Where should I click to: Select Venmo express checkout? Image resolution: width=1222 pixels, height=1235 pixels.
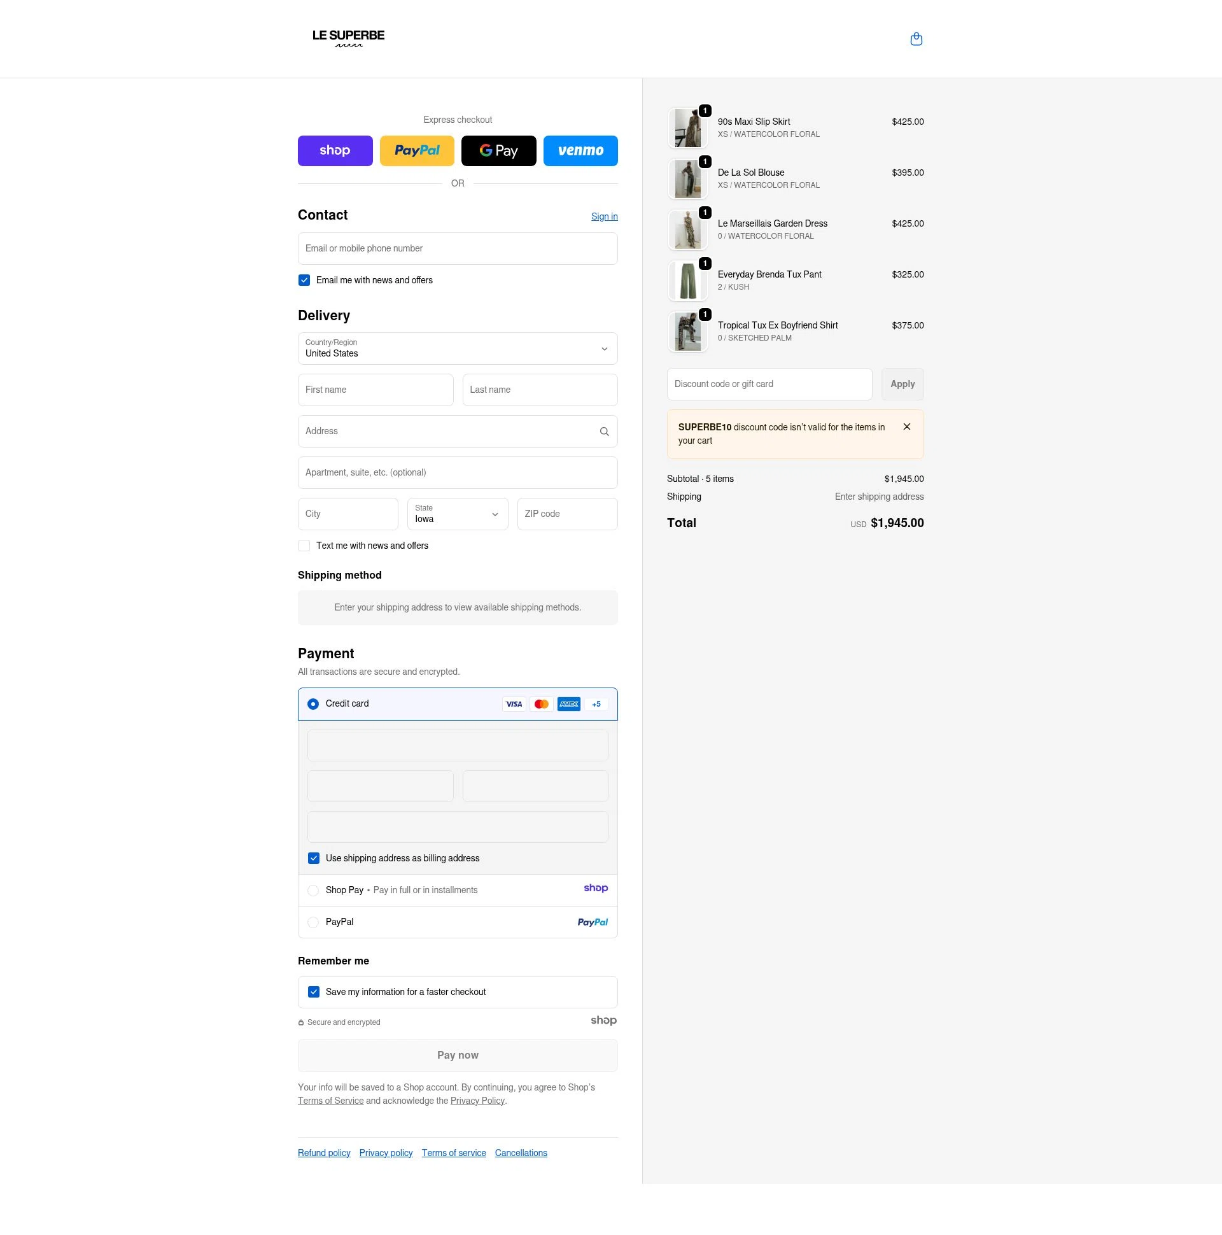pyautogui.click(x=580, y=150)
